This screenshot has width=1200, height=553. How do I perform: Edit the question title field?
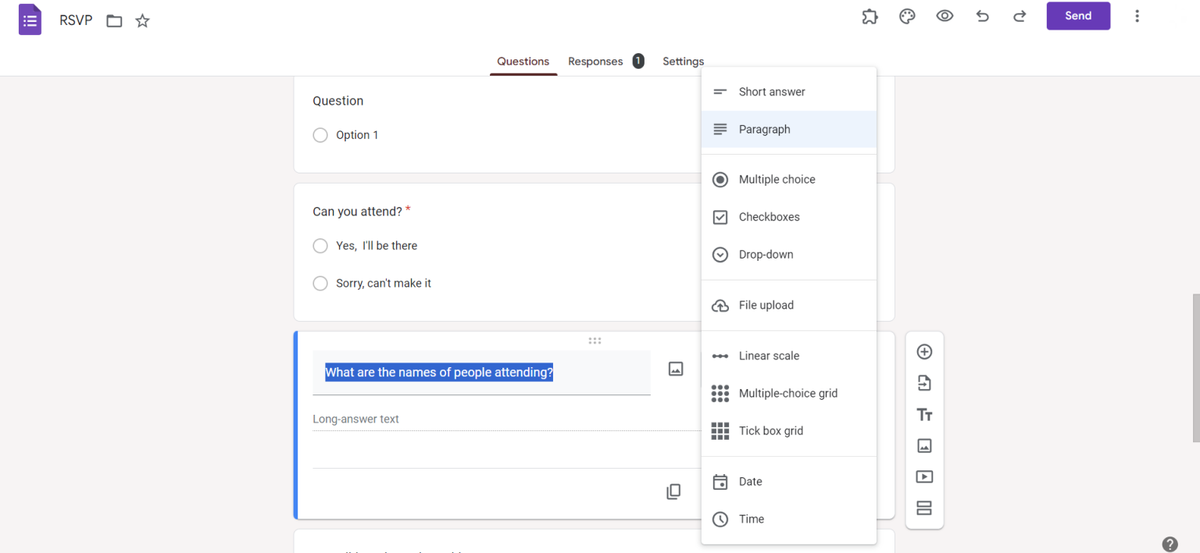tap(481, 373)
